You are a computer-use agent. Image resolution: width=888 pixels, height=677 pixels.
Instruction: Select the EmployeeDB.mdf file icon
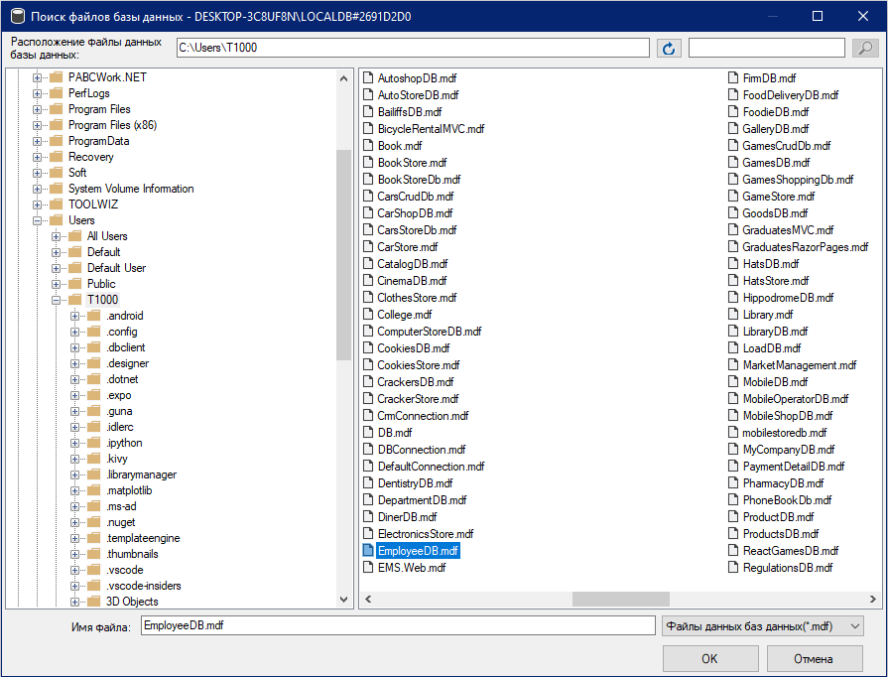click(x=368, y=550)
